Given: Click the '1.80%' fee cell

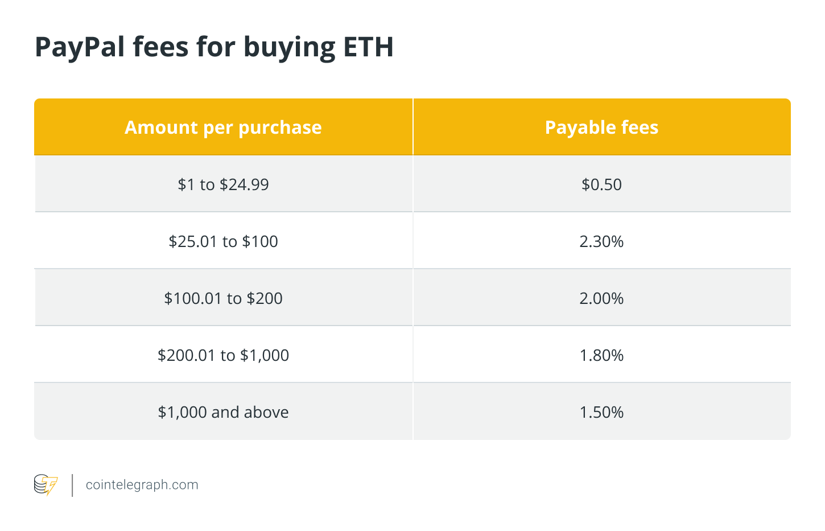Looking at the screenshot, I should pyautogui.click(x=602, y=355).
